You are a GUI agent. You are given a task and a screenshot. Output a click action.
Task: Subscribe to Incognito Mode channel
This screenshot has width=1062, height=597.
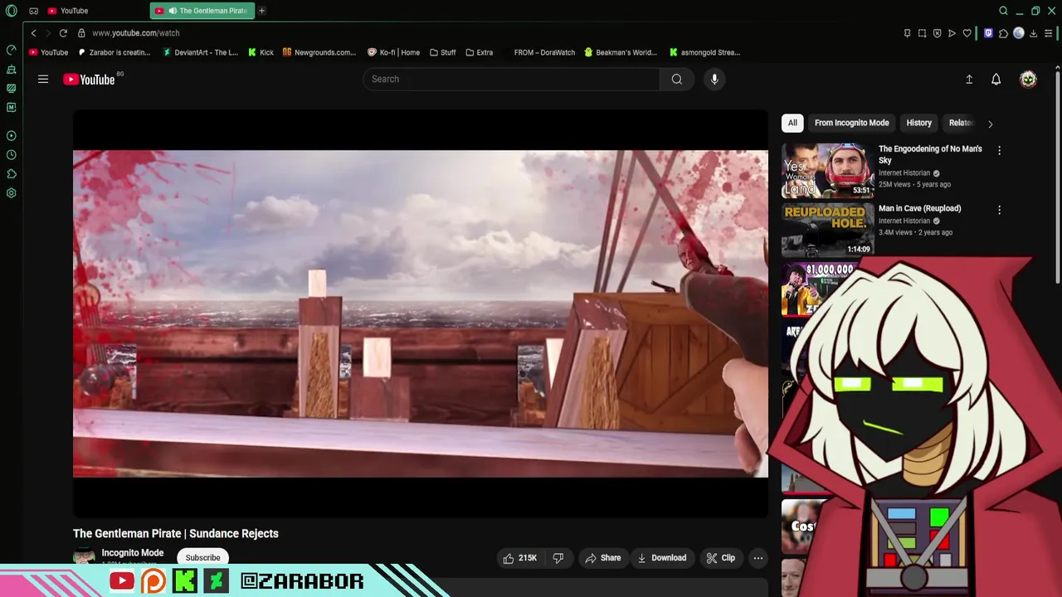coord(203,558)
